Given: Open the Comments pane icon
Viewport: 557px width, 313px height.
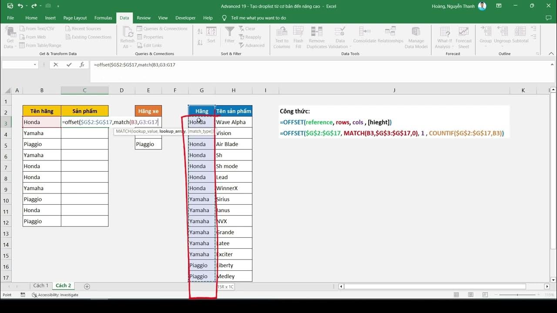Looking at the screenshot, I should [548, 18].
